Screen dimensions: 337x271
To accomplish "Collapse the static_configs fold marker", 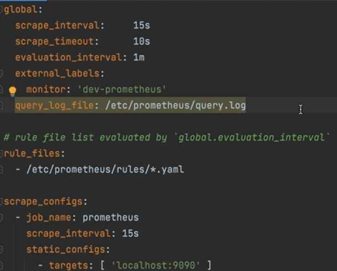I will click(1, 249).
